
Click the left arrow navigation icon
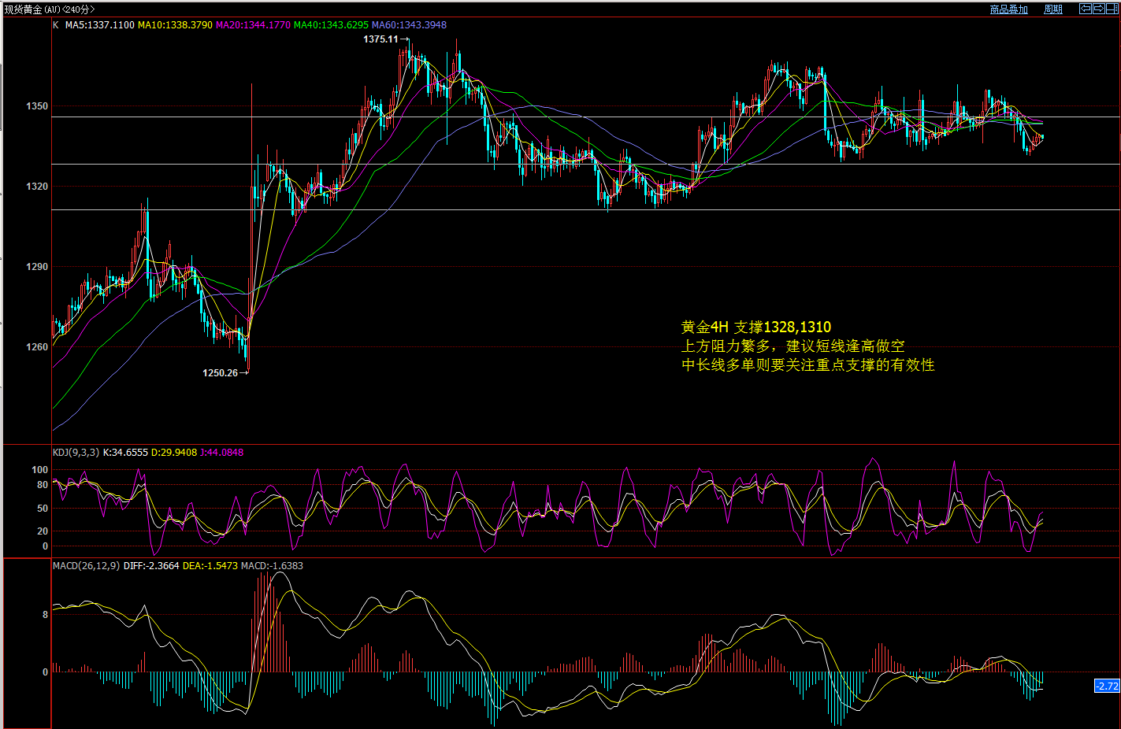point(1086,9)
